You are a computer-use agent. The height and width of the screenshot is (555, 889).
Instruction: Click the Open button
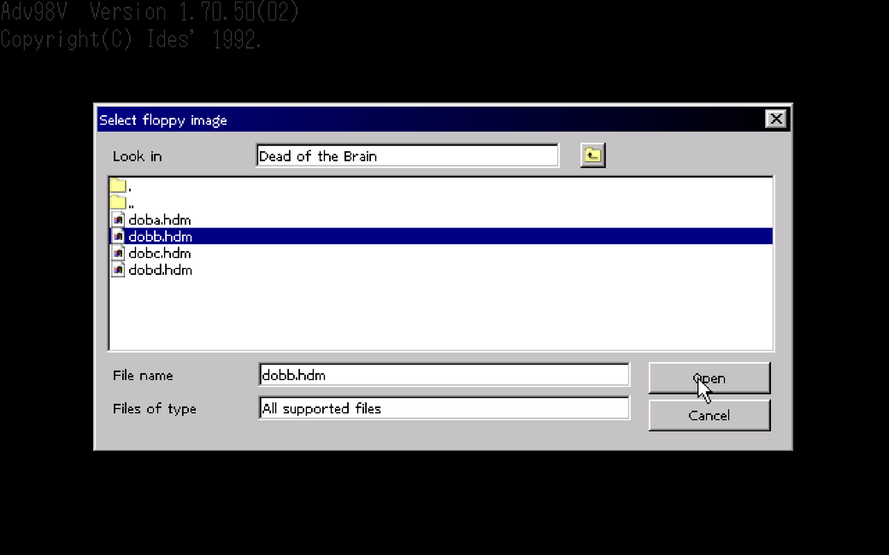[x=709, y=378]
